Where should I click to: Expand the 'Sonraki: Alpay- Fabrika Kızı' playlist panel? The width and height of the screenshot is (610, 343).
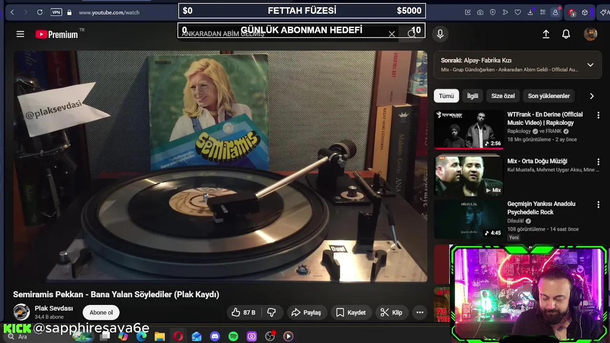(590, 65)
